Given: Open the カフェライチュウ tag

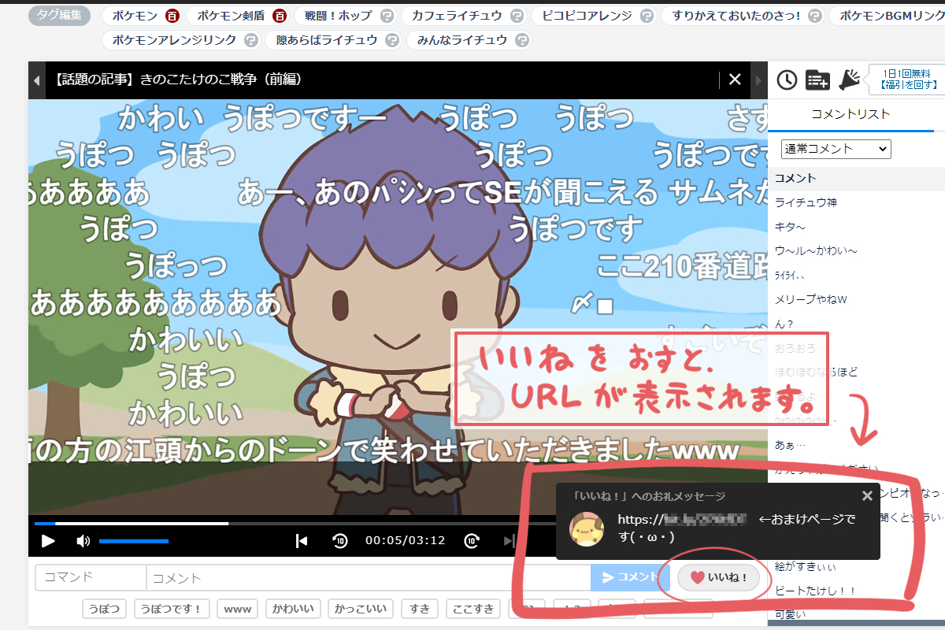Looking at the screenshot, I should (x=457, y=16).
